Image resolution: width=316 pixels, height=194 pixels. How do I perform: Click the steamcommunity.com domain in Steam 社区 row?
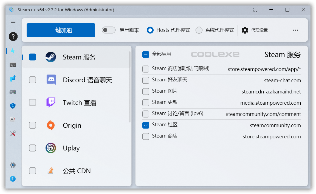[x=275, y=125]
